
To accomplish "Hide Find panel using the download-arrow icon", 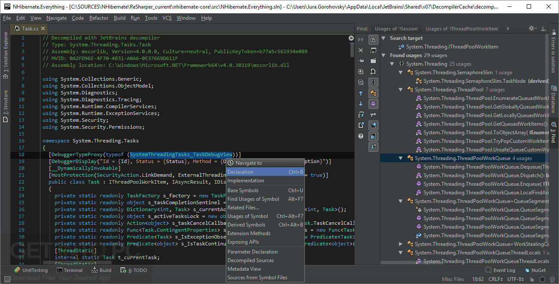I will pos(544,28).
